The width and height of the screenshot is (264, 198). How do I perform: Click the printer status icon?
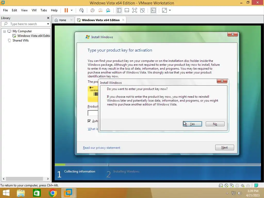pos(237,186)
